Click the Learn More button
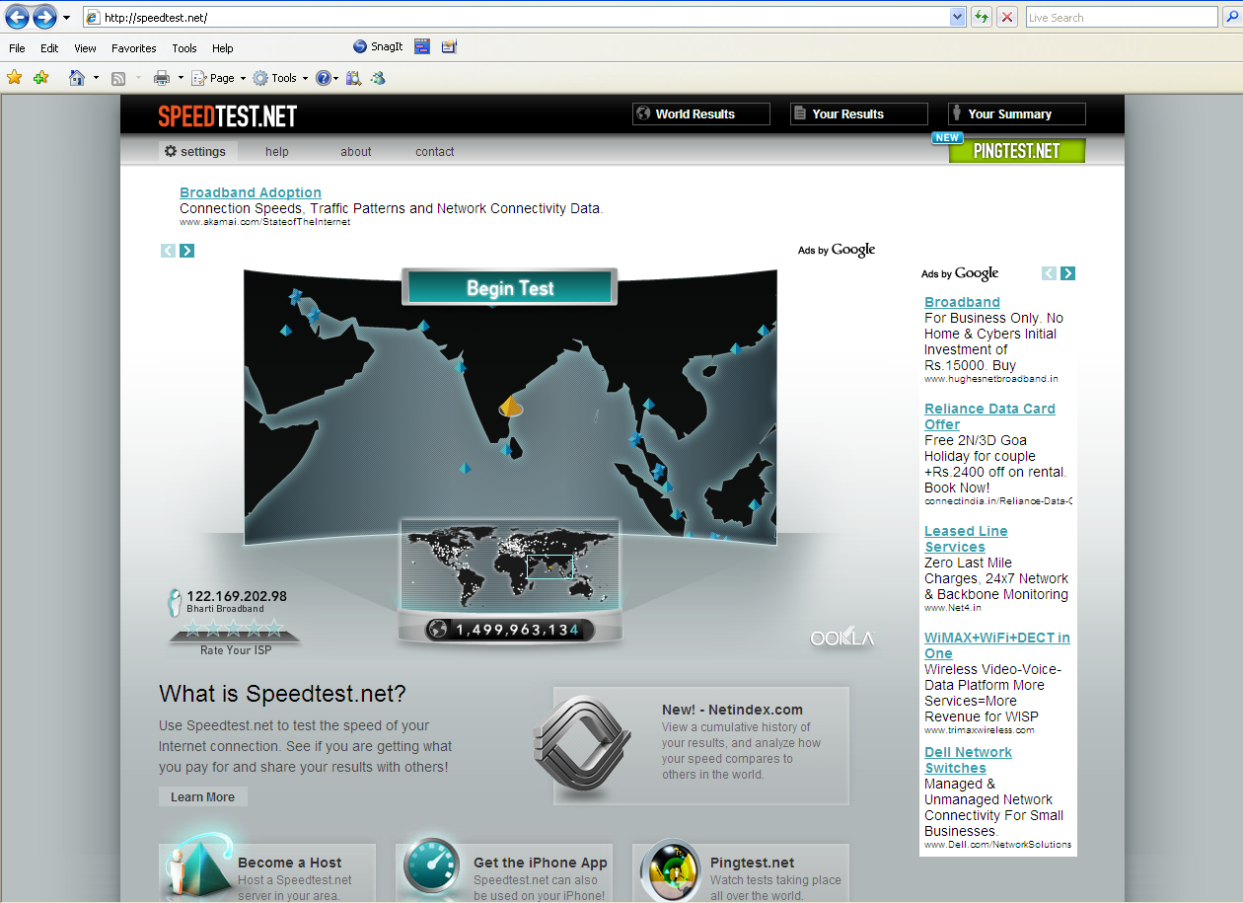The image size is (1243, 903). [203, 796]
